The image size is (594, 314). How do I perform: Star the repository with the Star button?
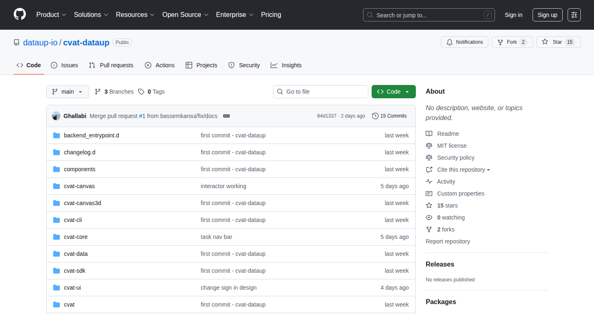pyautogui.click(x=559, y=42)
